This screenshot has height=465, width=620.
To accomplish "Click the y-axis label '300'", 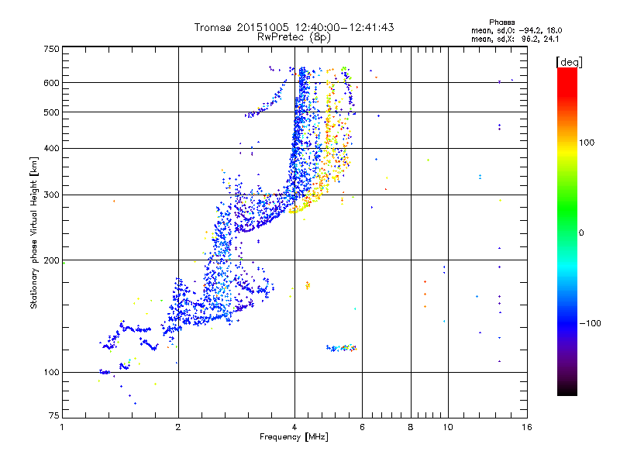I will tap(51, 195).
